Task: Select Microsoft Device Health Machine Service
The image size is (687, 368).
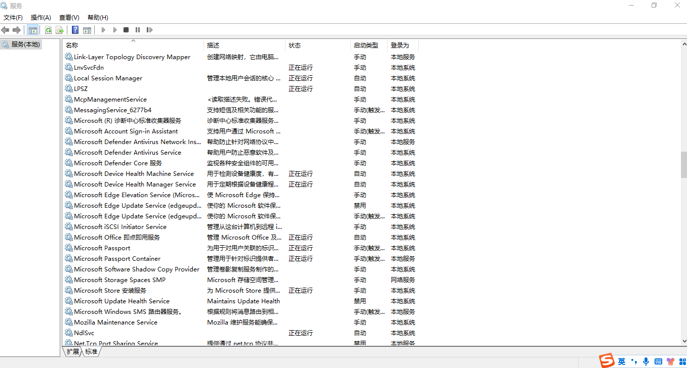Action: tap(134, 173)
